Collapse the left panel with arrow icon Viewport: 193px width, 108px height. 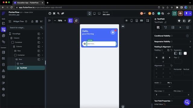[49, 20]
